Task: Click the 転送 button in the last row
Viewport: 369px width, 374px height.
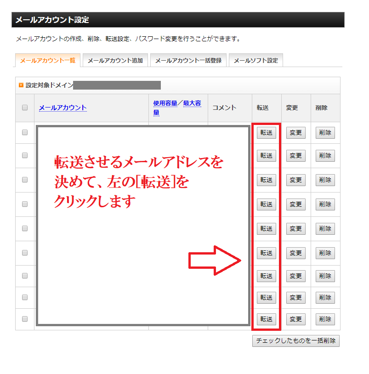Action: click(267, 319)
